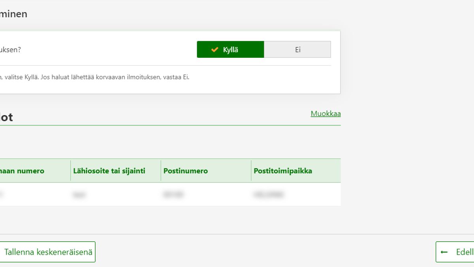Click the column header ending in "numero"
The height and width of the screenshot is (267, 474).
[x=22, y=171]
